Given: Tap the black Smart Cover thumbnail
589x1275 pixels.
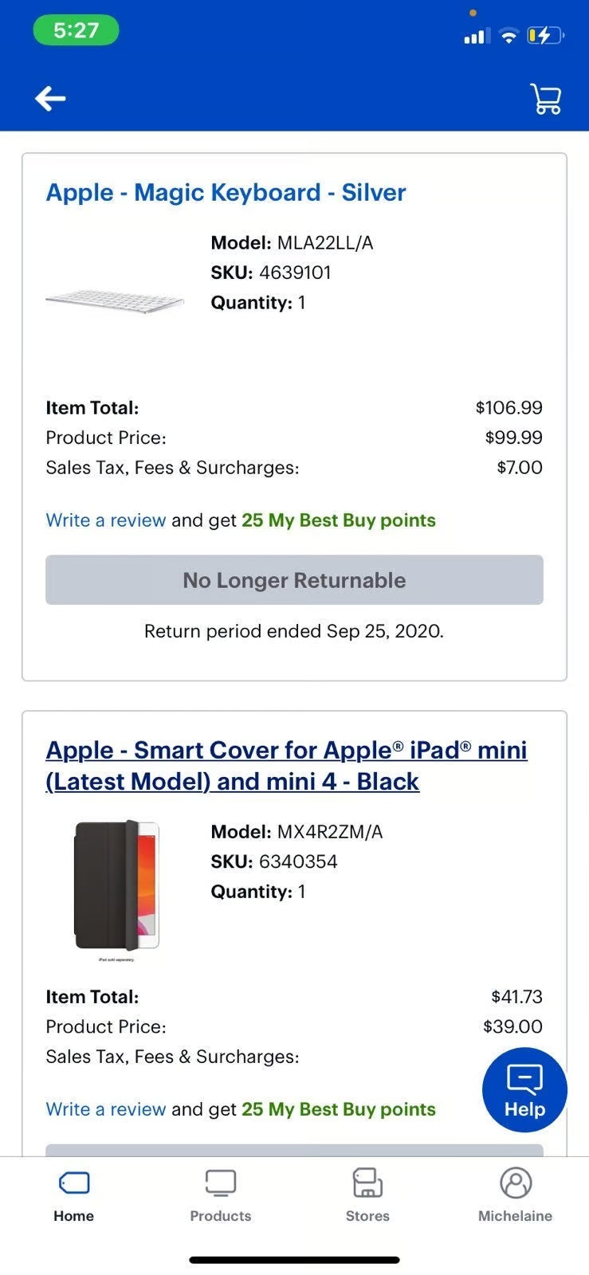Looking at the screenshot, I should click(114, 885).
